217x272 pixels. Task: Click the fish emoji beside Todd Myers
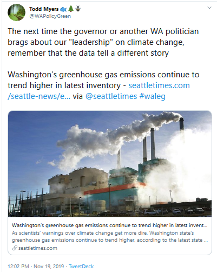tap(63, 9)
